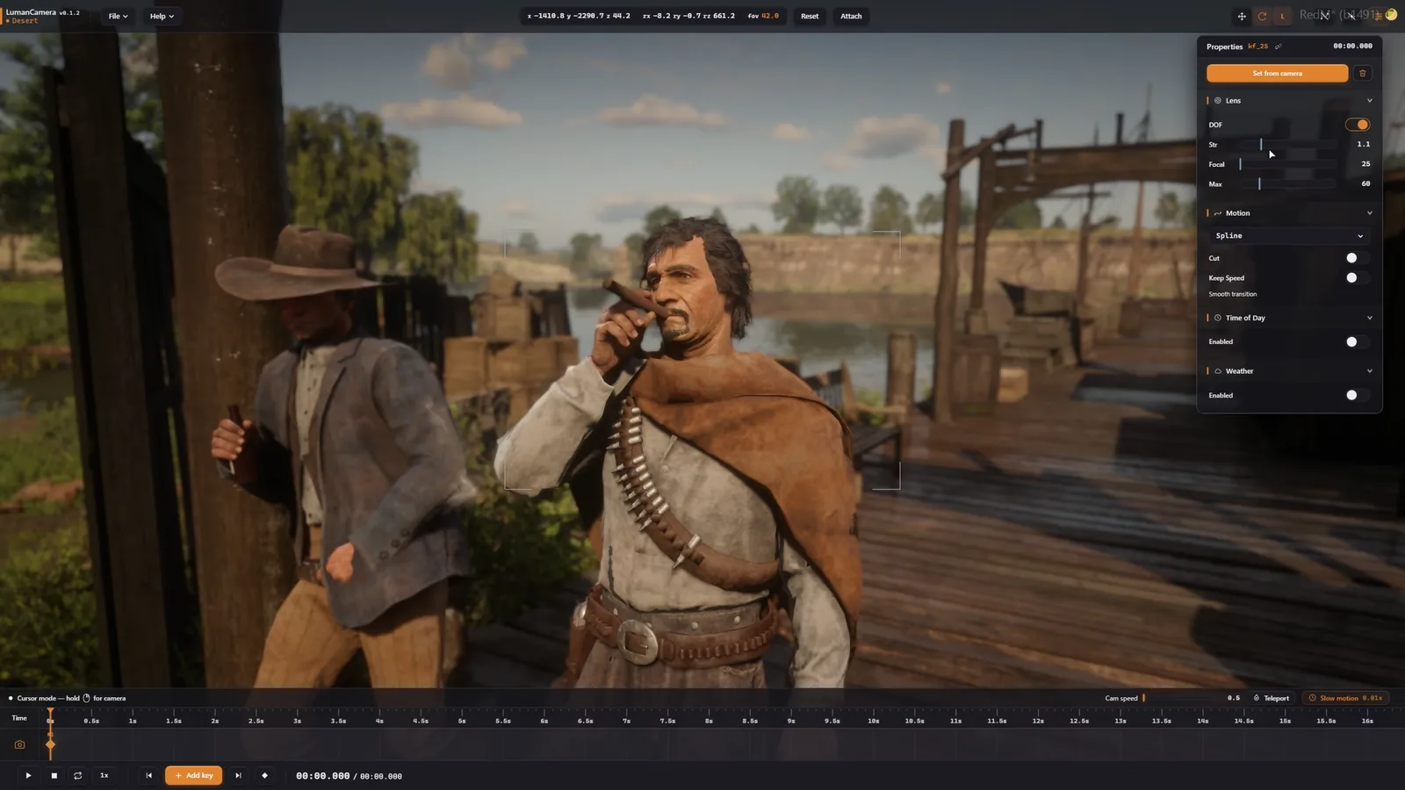1405x790 pixels.
Task: Click the Motion section icon
Action: (1218, 213)
